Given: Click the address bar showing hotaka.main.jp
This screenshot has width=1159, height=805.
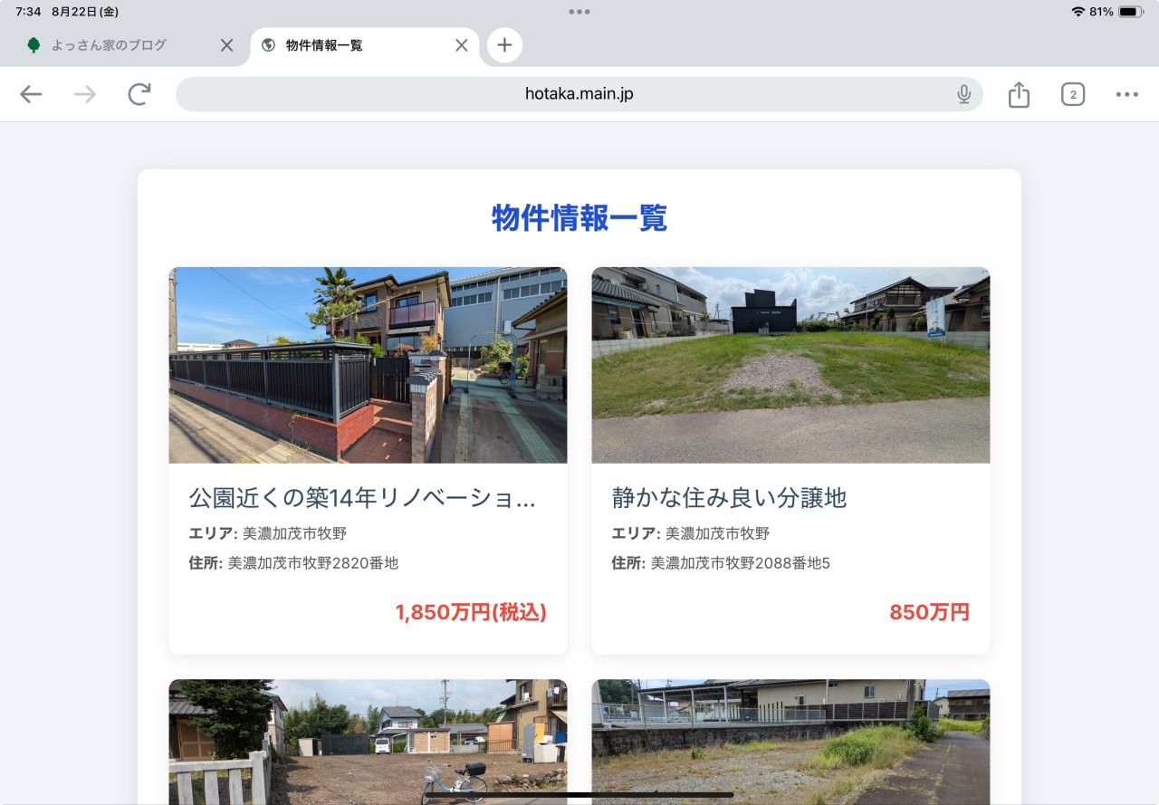Looking at the screenshot, I should coord(579,93).
